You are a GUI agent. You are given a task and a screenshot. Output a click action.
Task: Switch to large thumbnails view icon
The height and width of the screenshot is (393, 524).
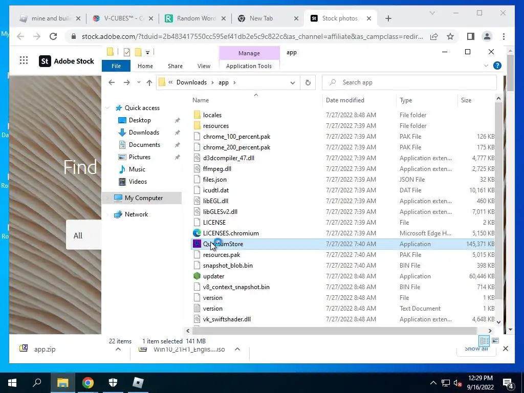pyautogui.click(x=495, y=341)
